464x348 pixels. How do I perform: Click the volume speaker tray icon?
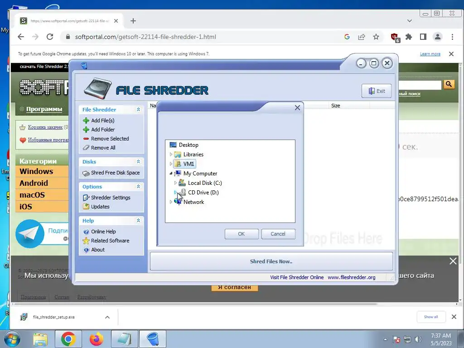click(x=418, y=339)
